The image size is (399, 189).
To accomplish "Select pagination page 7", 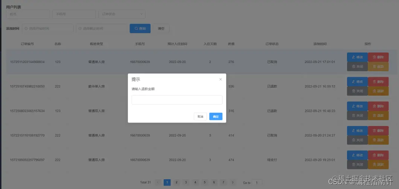I will point(223,182).
